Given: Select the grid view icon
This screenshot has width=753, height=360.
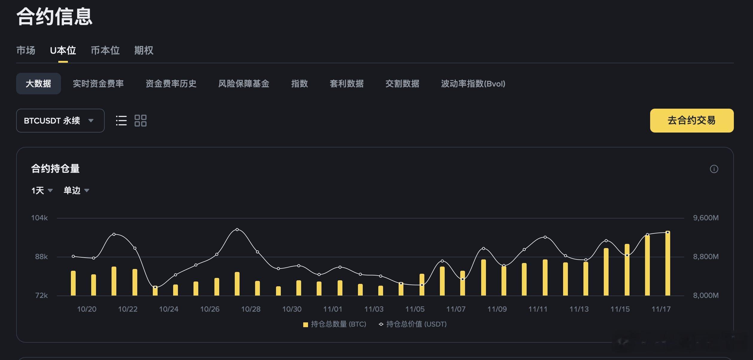Looking at the screenshot, I should tap(141, 121).
